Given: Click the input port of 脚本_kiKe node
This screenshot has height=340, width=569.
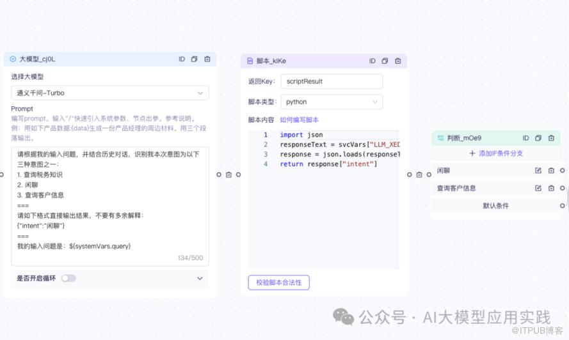Looking at the screenshot, I should point(238,174).
